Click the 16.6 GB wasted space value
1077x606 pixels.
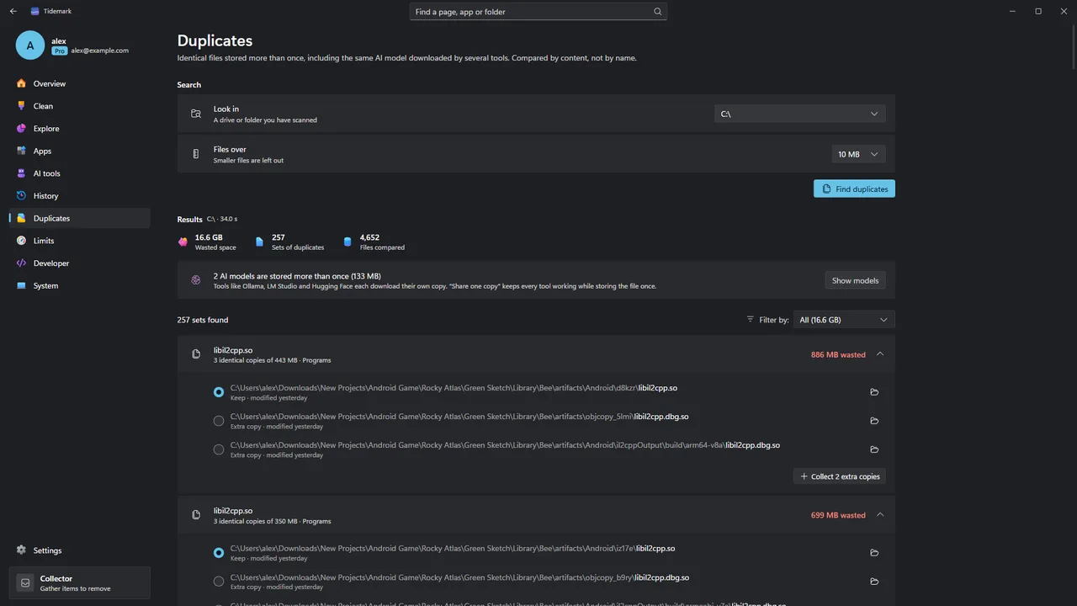pos(209,237)
